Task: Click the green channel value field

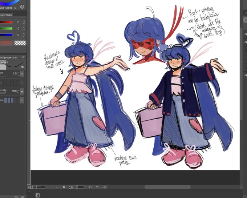Action: [x=18, y=28]
